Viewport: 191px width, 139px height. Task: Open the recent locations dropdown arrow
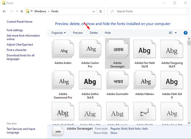[17, 11]
